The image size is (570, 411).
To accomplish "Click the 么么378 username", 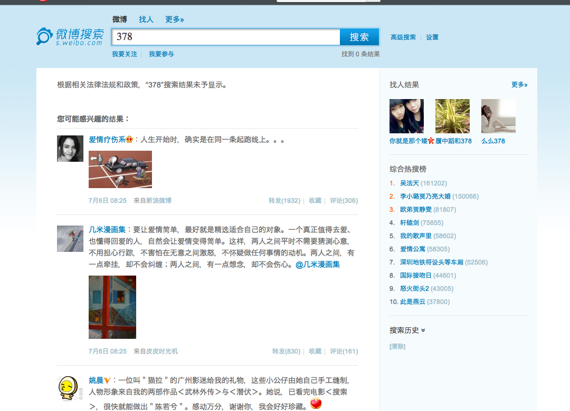I will (x=493, y=141).
